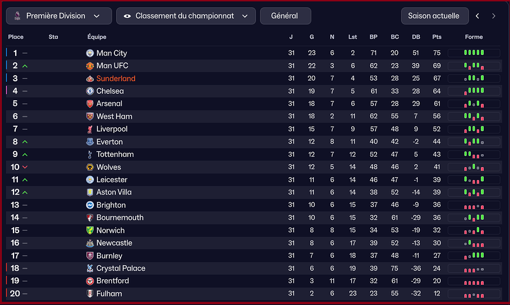This screenshot has width=510, height=305.
Task: Open the West Ham team link
Action: click(x=114, y=117)
